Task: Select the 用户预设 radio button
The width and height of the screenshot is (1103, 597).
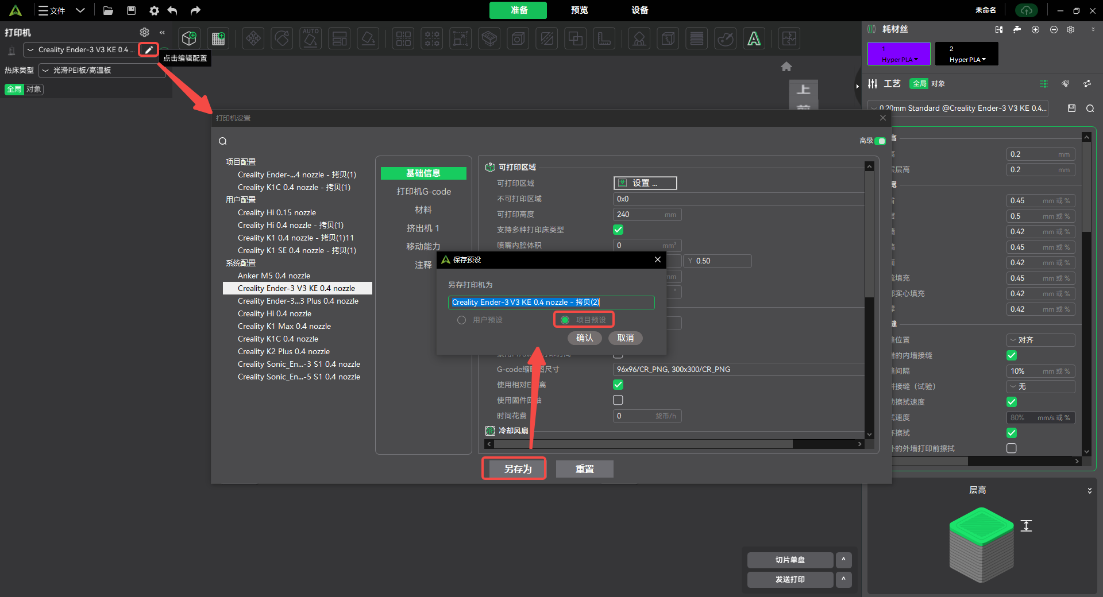Action: click(461, 320)
